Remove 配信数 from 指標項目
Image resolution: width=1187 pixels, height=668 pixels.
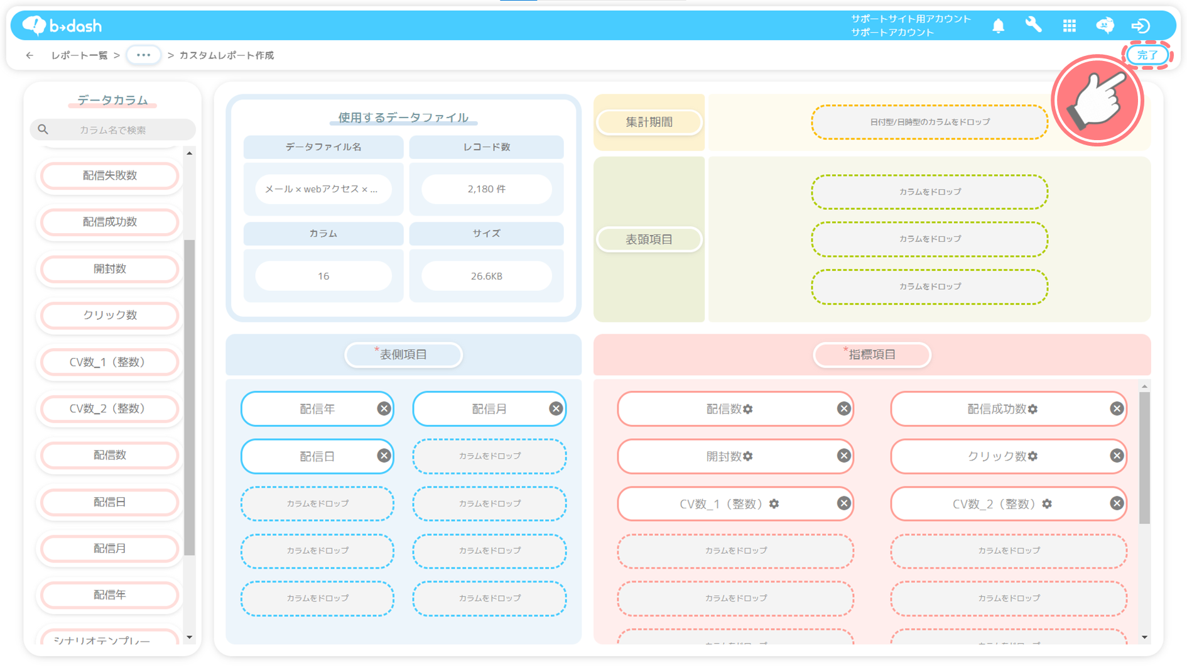pyautogui.click(x=843, y=408)
